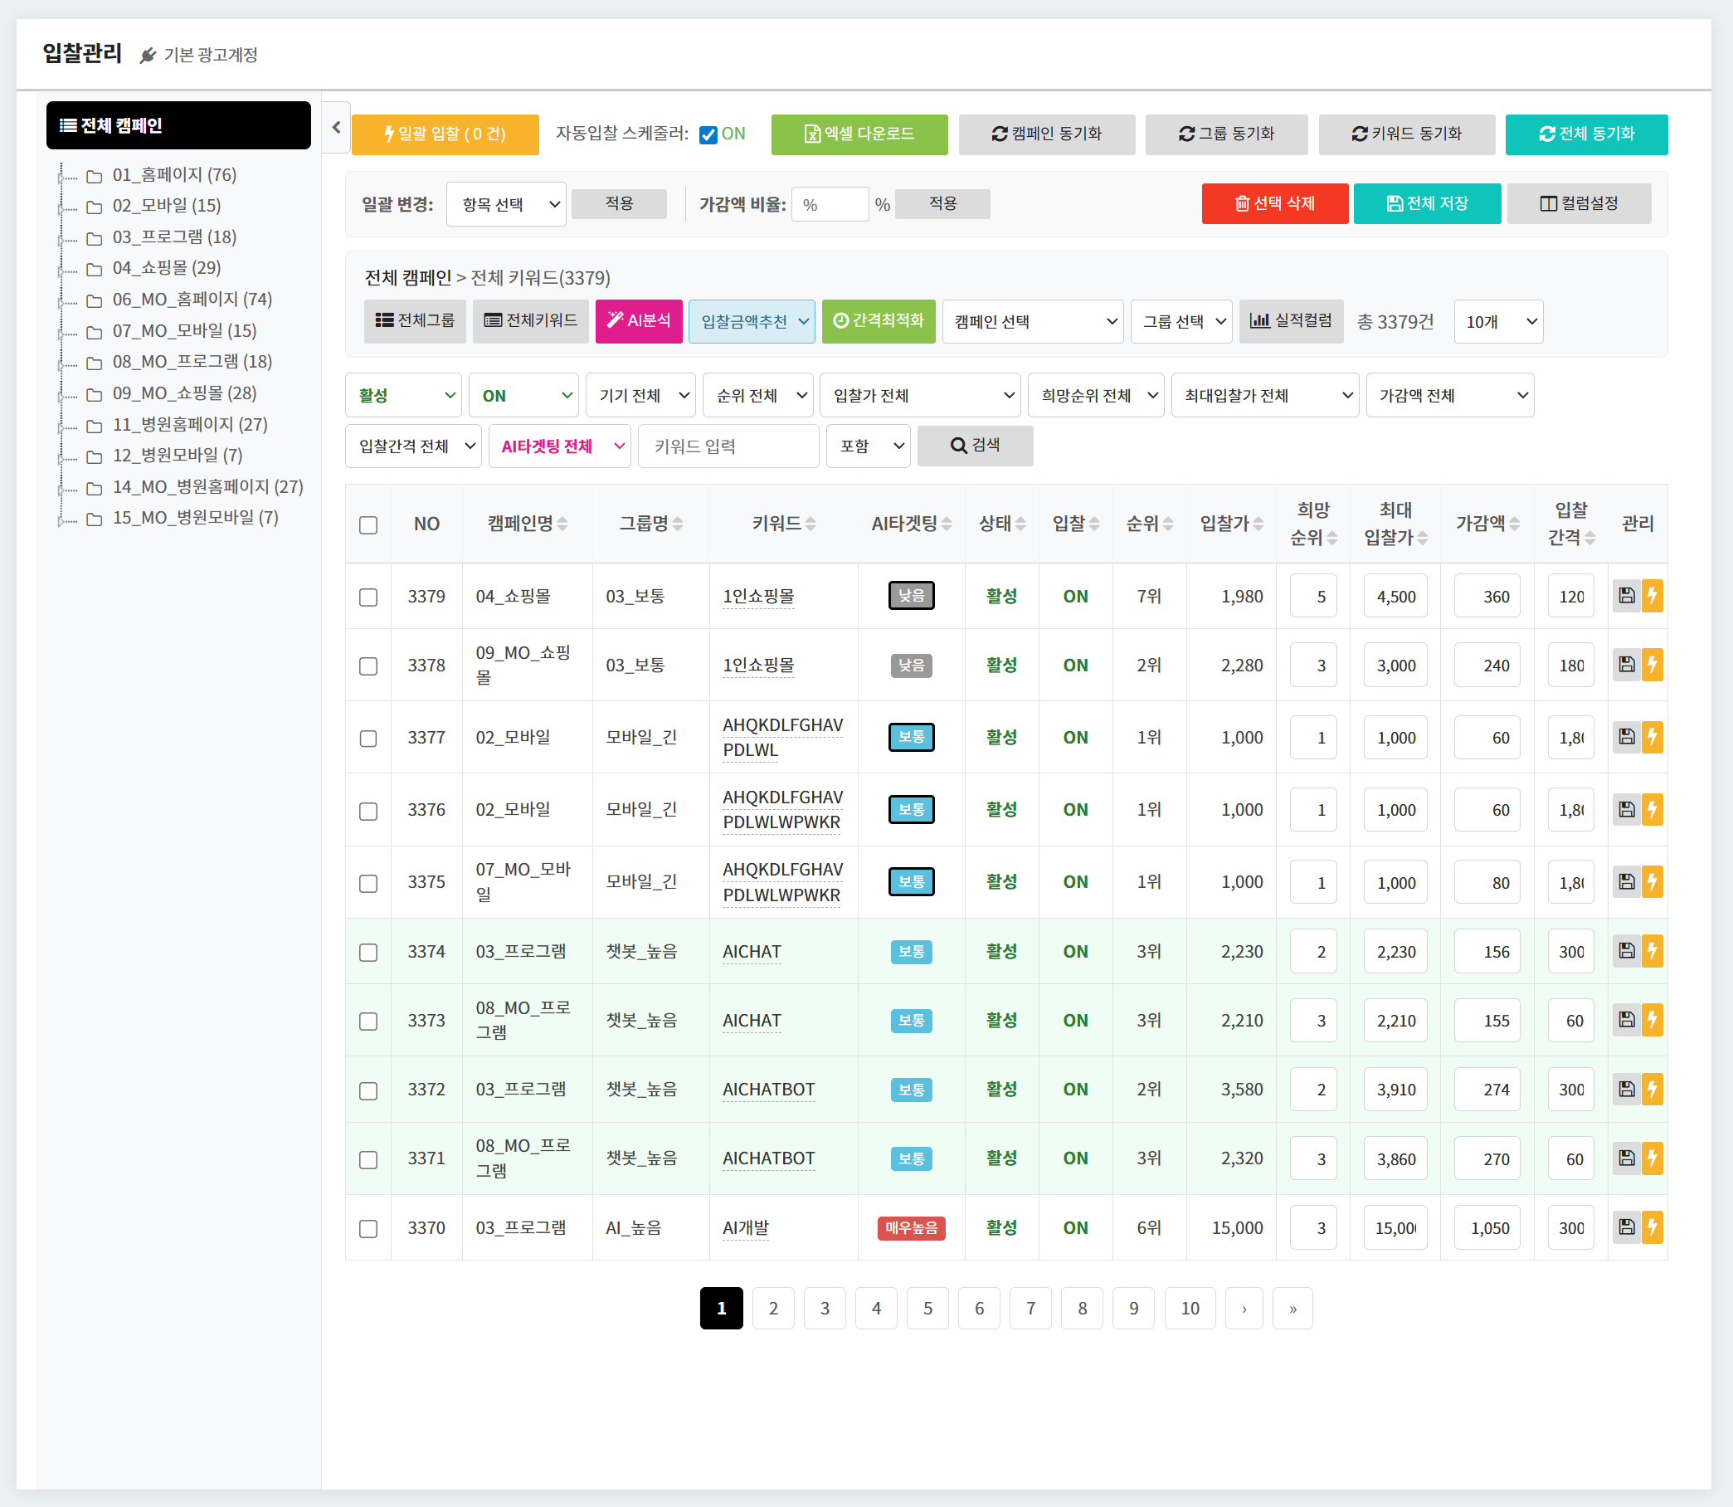Switch to the 전체키워드 view
The height and width of the screenshot is (1507, 1733).
pyautogui.click(x=531, y=320)
